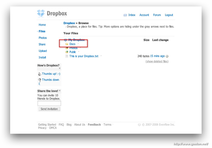Click the Photos folder icon in file list
212x148 pixels.
pyautogui.click(x=67, y=48)
